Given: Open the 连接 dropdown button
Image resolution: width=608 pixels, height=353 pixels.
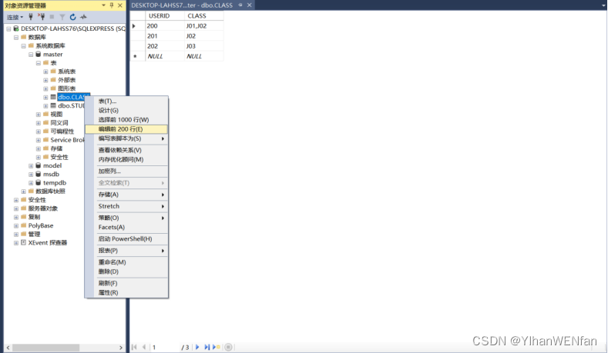Looking at the screenshot, I should tap(15, 17).
